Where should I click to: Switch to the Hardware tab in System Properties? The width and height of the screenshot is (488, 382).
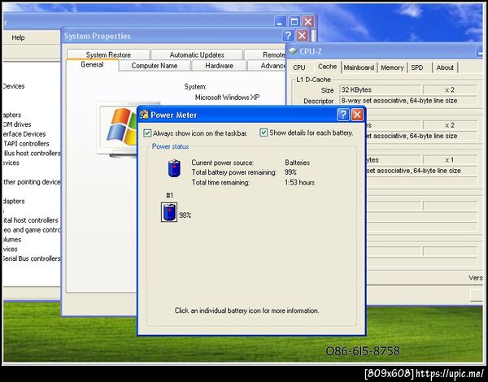click(219, 66)
